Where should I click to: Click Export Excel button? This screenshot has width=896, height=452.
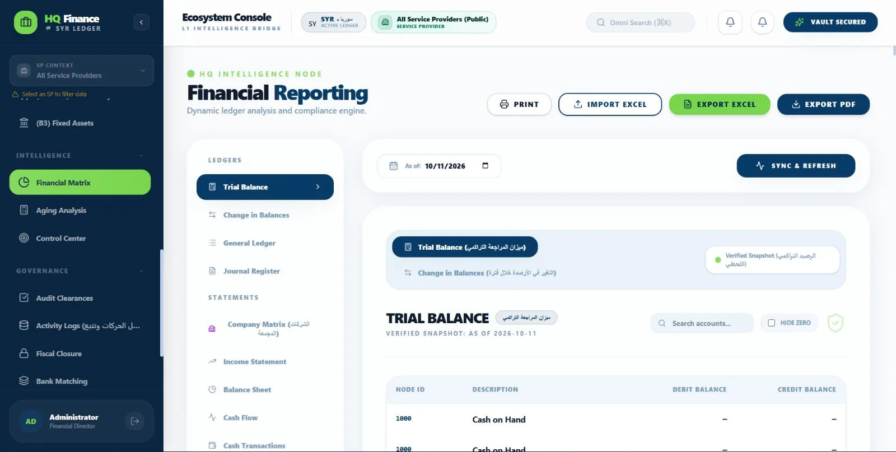720,104
